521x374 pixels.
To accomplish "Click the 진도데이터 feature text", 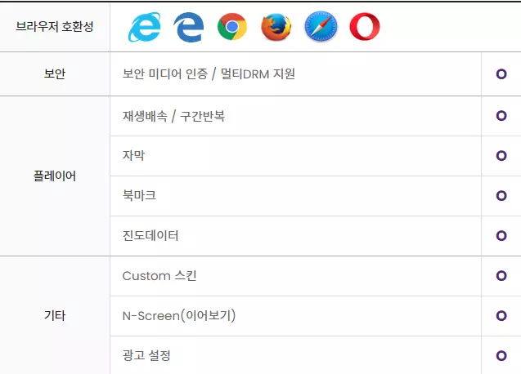I will [150, 236].
